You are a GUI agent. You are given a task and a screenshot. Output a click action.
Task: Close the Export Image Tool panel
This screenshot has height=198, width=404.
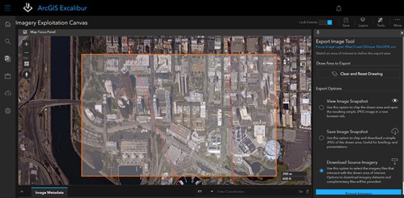402,33
